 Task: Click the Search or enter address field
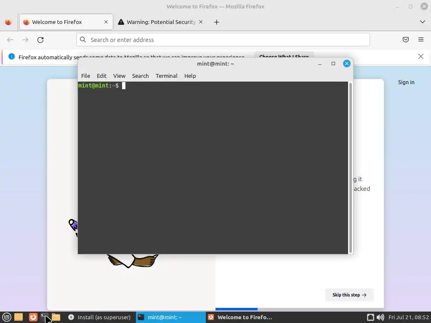[x=223, y=40]
